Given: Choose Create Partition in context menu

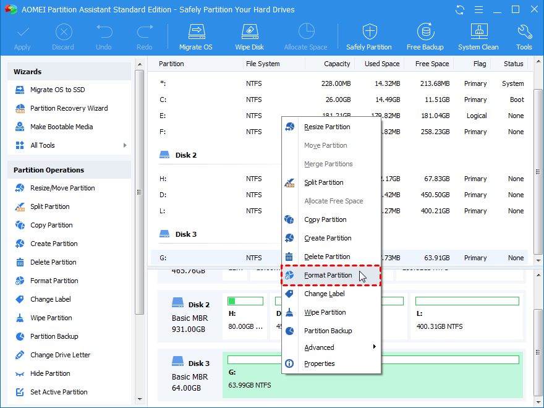Looking at the screenshot, I should tap(331, 239).
